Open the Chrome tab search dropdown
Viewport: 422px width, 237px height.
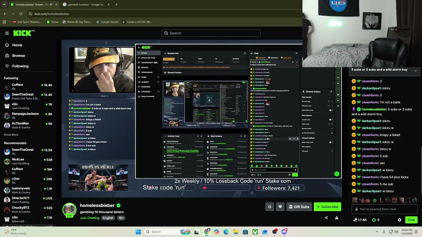pyautogui.click(x=4, y=4)
